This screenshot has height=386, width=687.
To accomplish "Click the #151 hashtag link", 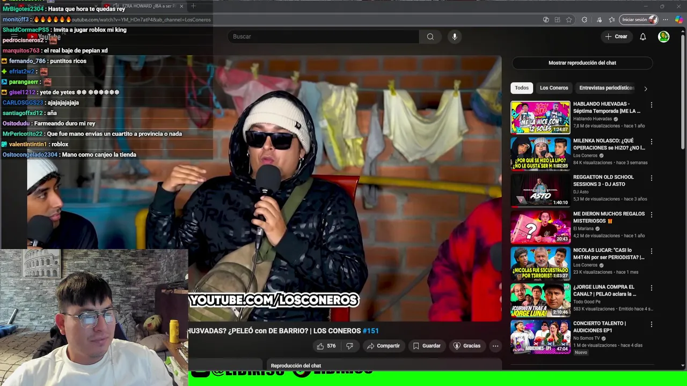I will (x=370, y=331).
